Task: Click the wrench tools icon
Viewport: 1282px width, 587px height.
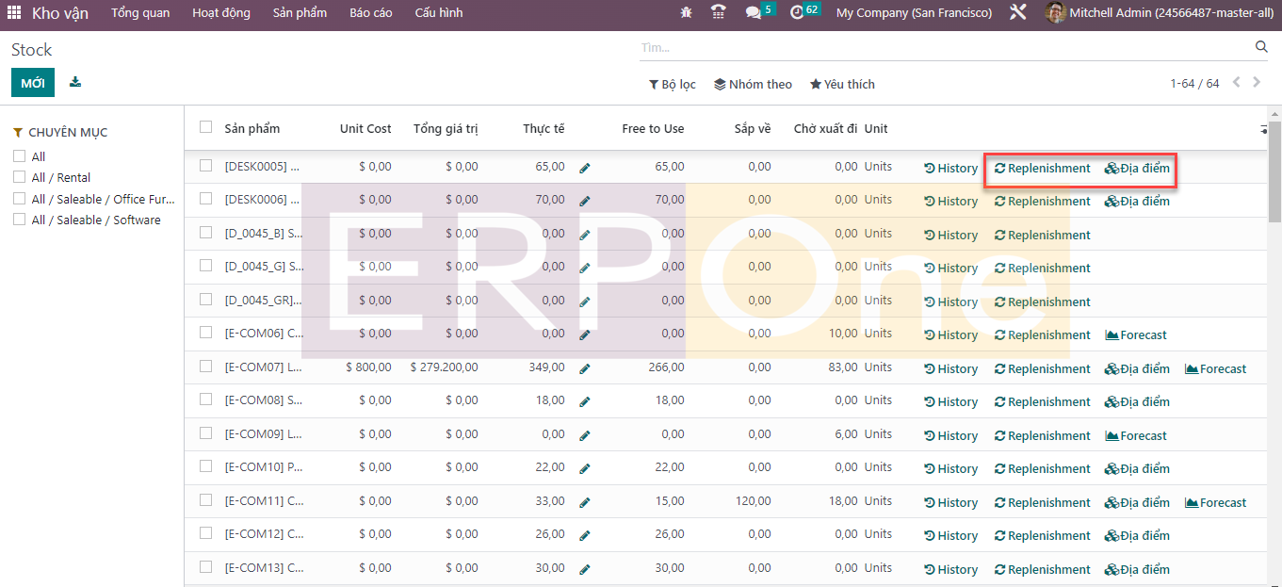Action: [x=1017, y=13]
